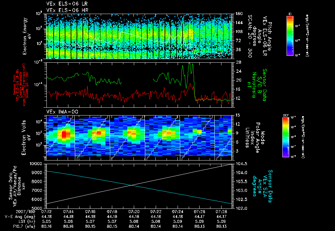Click the "36" pitch angle tick label
Image resolution: width=335 pixels, height=231 pixels.
click(x=238, y=50)
